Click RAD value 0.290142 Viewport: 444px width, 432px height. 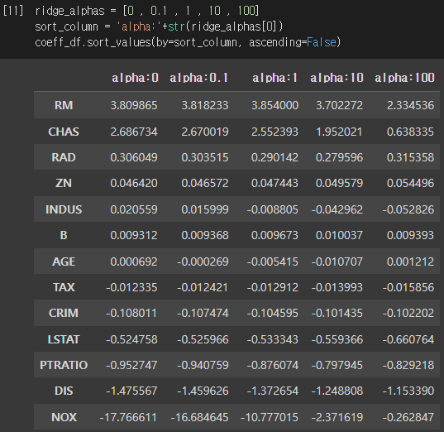point(275,157)
